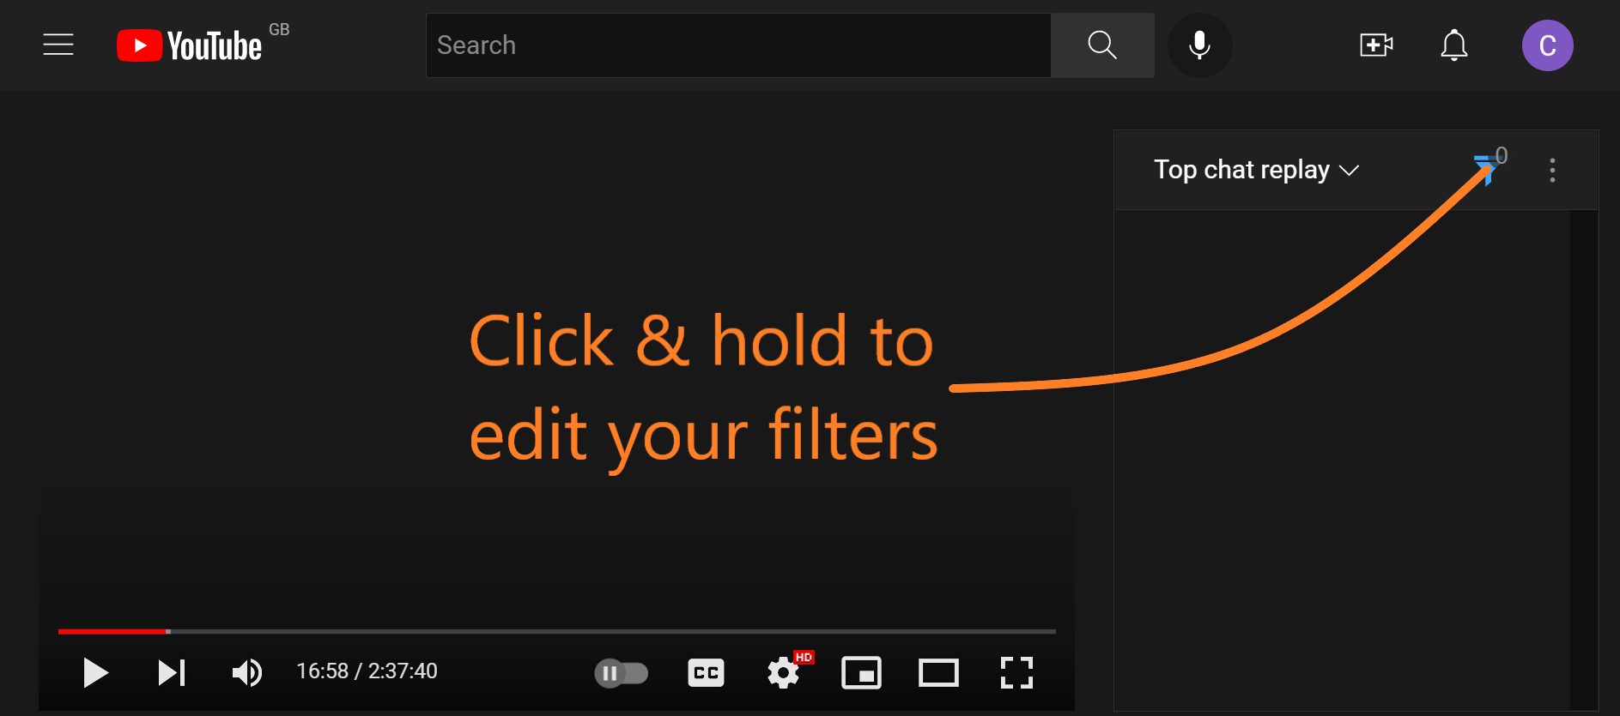Open the hamburger guide menu
This screenshot has height=716, width=1620.
click(x=58, y=45)
